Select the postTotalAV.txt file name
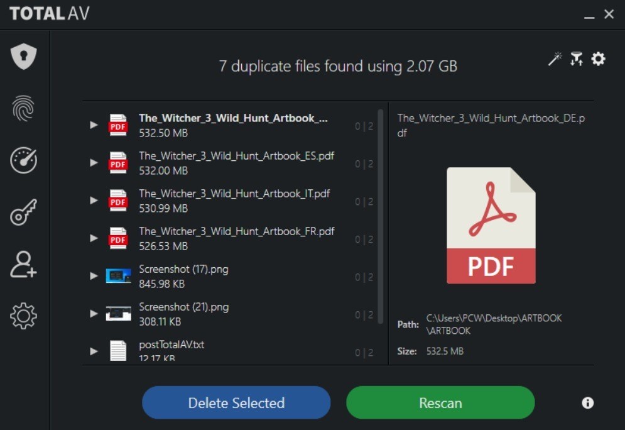625x430 pixels. point(171,345)
